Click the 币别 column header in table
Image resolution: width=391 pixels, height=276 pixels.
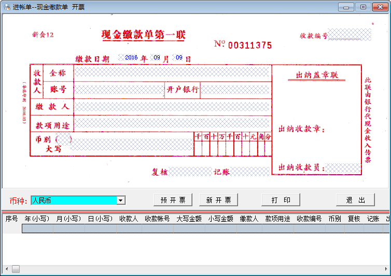point(334,219)
